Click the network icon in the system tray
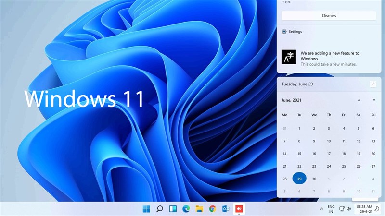This screenshot has height=216, width=385. tap(342, 209)
